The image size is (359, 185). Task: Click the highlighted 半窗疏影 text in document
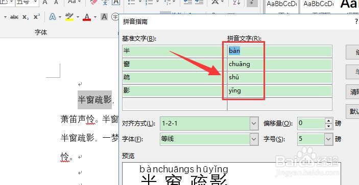pyautogui.click(x=94, y=100)
